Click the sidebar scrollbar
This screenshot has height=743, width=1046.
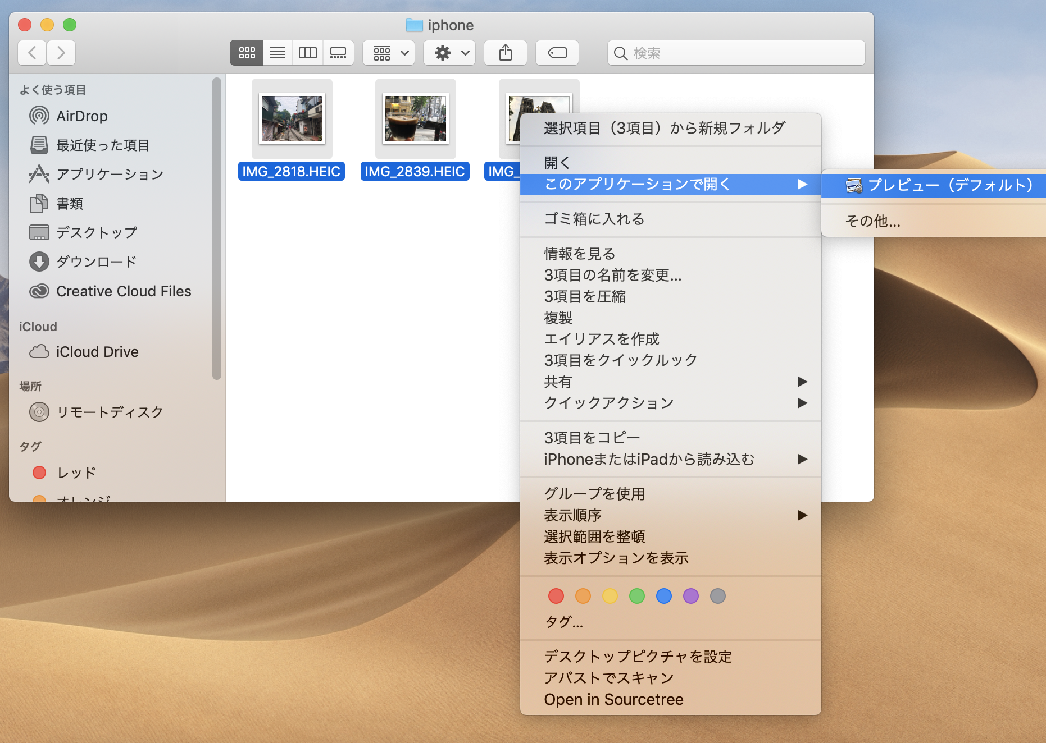[x=217, y=229]
